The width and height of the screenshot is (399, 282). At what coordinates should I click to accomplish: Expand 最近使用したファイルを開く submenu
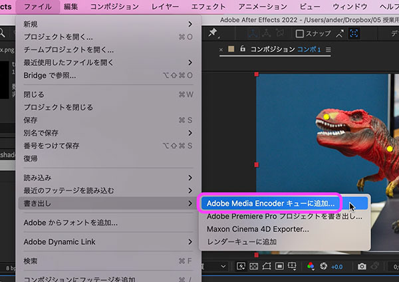coord(108,63)
